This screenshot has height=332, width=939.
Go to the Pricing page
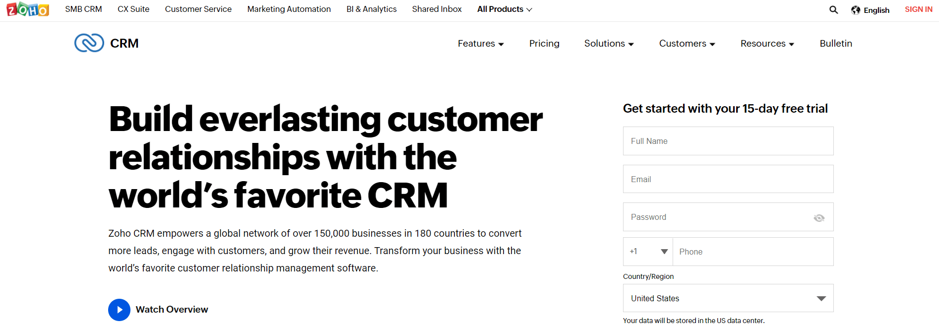544,44
